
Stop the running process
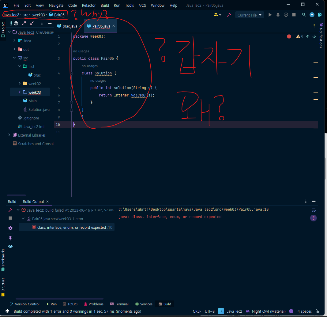(x=294, y=15)
